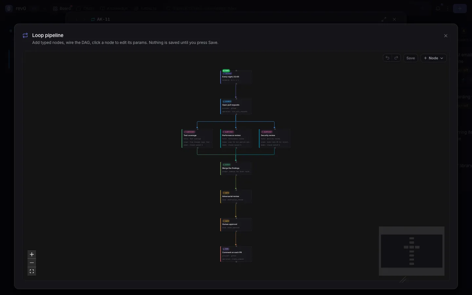Click the output handle below Open pull requests

point(236,114)
